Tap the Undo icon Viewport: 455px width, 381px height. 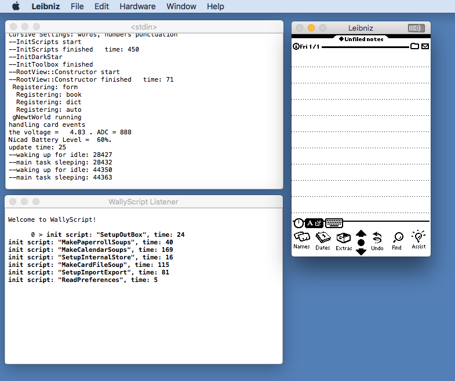click(x=377, y=241)
